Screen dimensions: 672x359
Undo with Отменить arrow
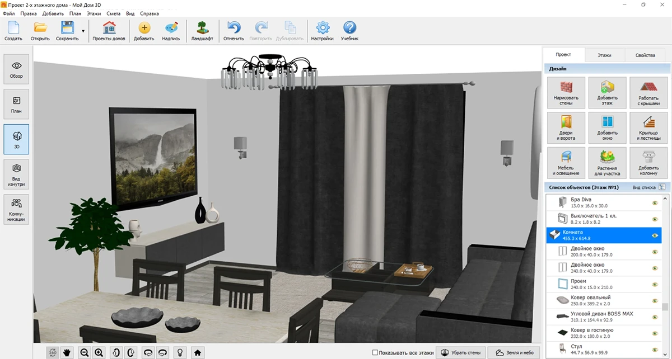234,31
